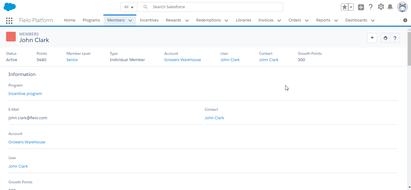Open the Help question mark in header

pyautogui.click(x=371, y=7)
